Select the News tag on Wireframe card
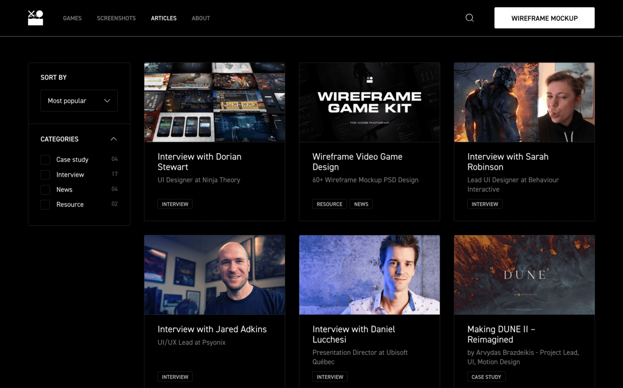Screen dimensions: 623x388 click(x=361, y=204)
